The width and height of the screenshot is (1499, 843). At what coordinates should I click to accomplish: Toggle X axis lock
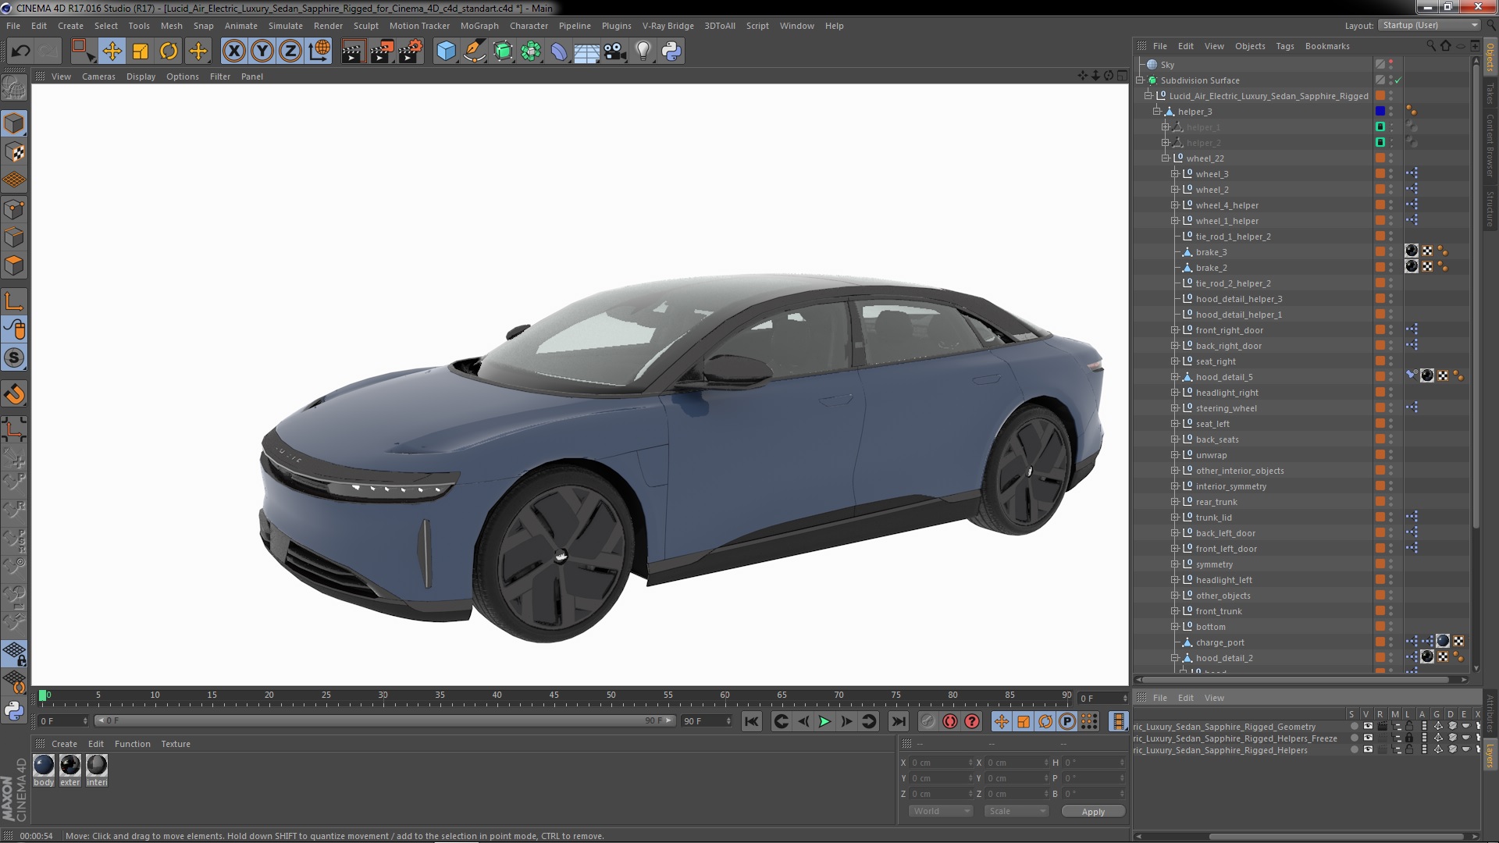coord(233,52)
